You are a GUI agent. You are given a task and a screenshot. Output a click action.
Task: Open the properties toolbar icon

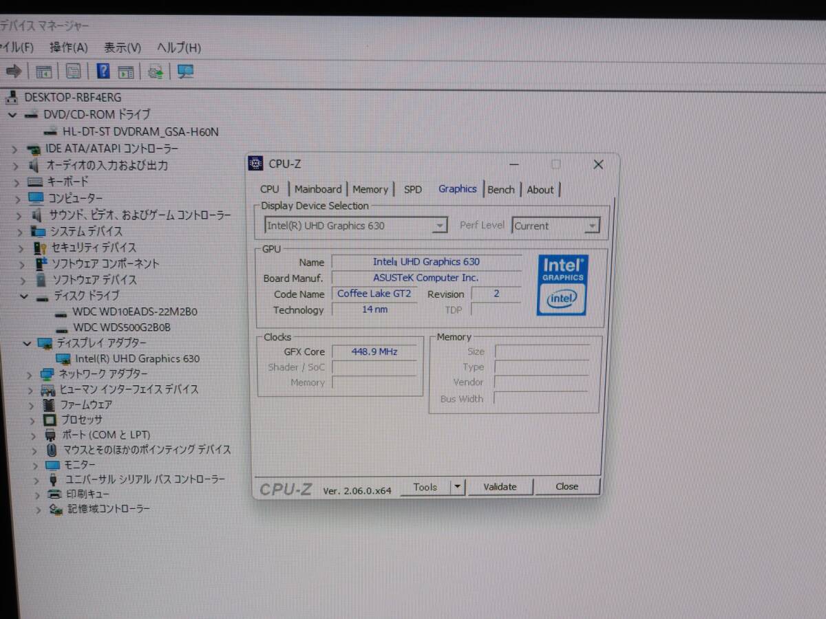(x=74, y=72)
